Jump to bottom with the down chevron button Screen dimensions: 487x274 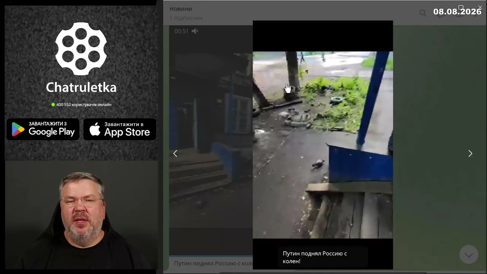pos(468,255)
